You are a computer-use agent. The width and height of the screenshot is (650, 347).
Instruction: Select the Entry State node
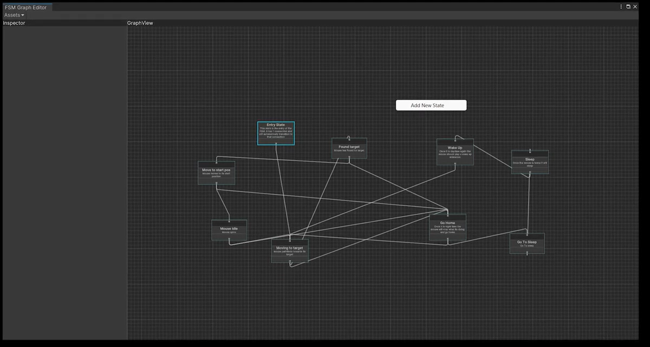[x=276, y=132]
